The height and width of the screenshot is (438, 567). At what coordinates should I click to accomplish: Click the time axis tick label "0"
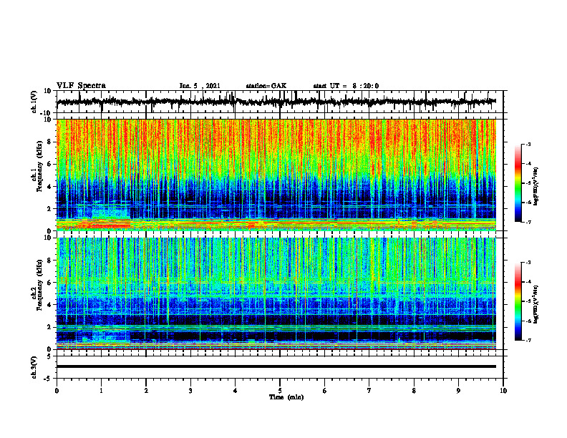pyautogui.click(x=57, y=391)
